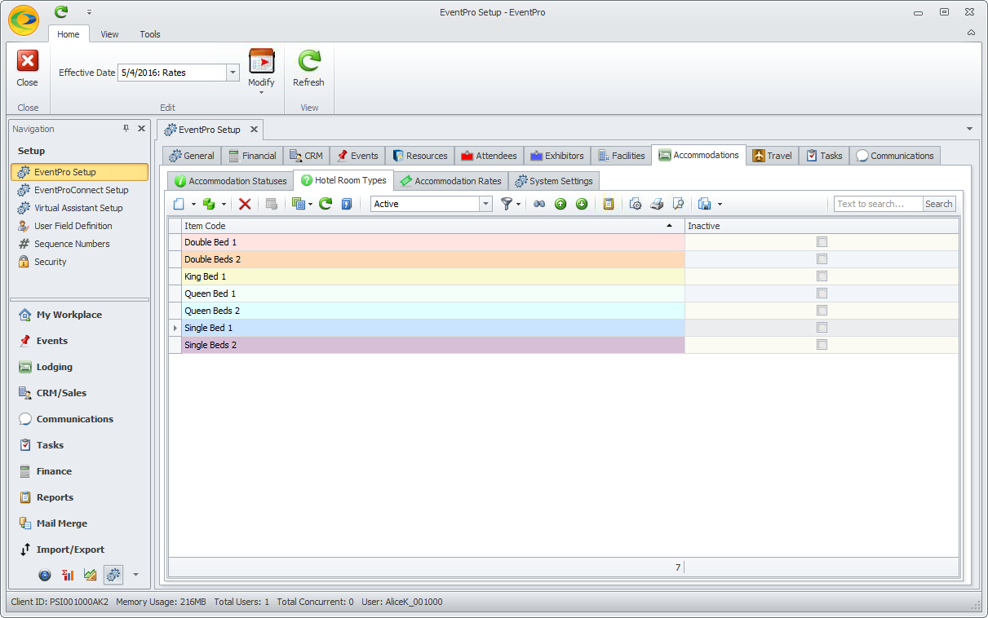Expand the new record dropdown arrow

(193, 204)
